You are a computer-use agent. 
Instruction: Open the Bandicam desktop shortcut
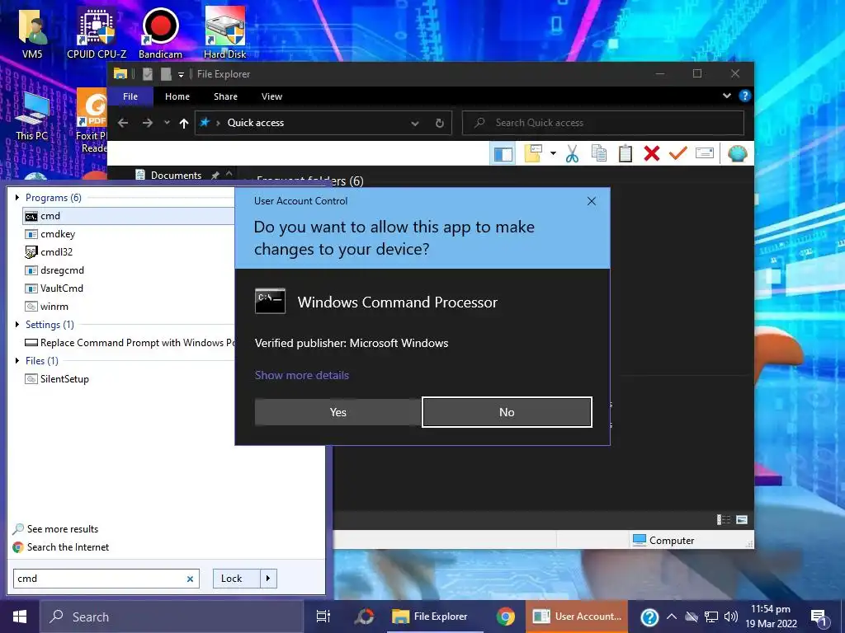coord(160,33)
